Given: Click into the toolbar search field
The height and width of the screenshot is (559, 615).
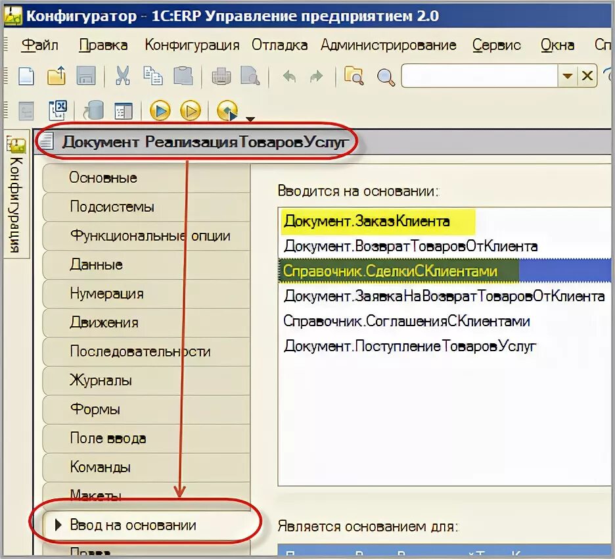Looking at the screenshot, I should point(479,76).
